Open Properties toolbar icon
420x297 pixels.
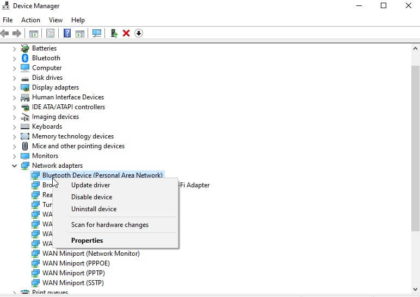(51, 34)
